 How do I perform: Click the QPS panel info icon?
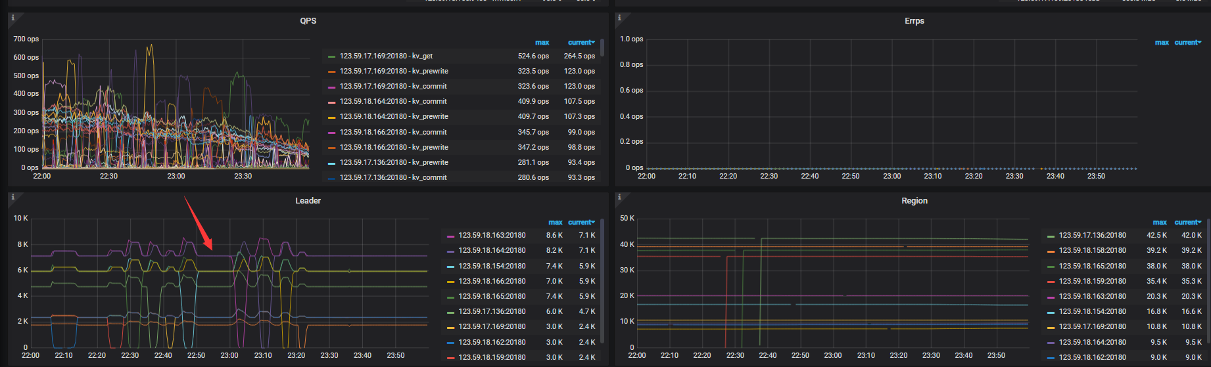(12, 18)
